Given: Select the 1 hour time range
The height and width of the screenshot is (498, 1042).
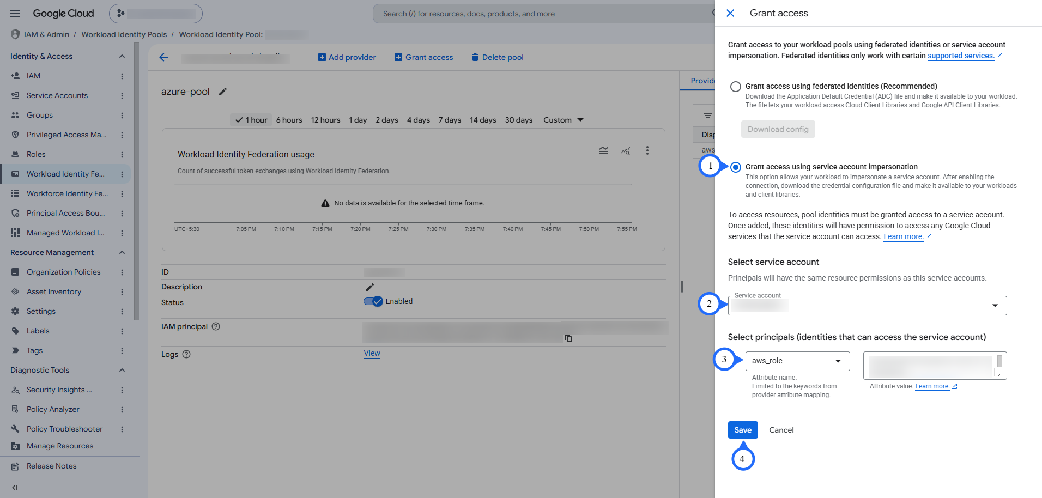Looking at the screenshot, I should [251, 120].
